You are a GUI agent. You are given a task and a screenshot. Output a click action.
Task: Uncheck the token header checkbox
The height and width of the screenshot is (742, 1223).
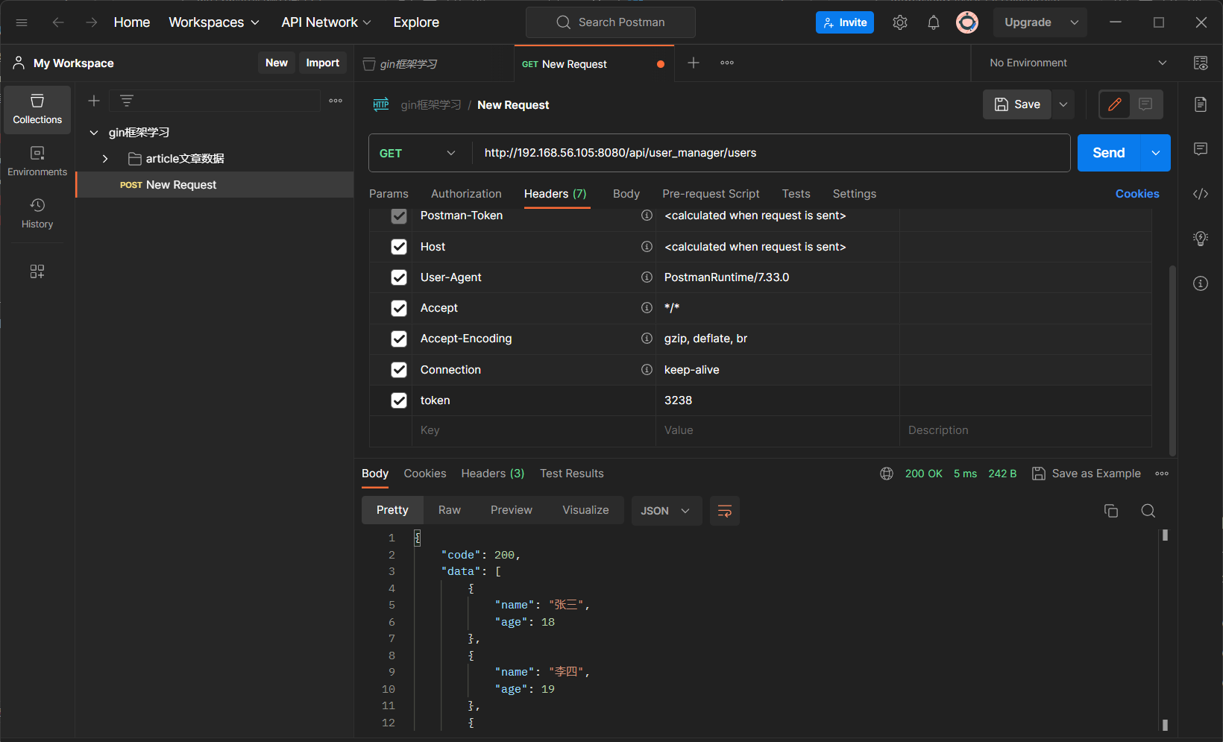[399, 400]
